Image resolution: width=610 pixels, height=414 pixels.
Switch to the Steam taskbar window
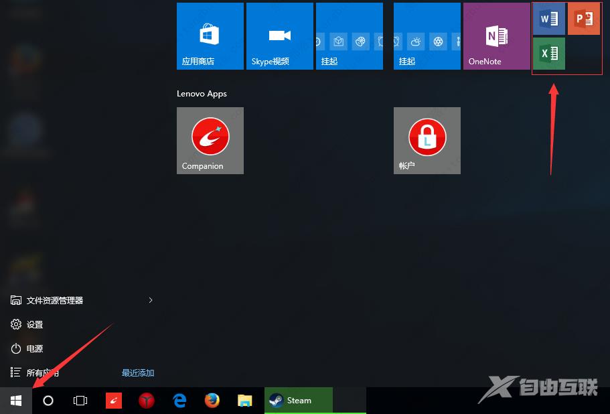pos(299,401)
